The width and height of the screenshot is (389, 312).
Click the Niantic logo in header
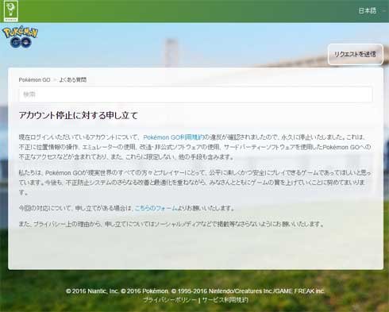click(x=11, y=11)
